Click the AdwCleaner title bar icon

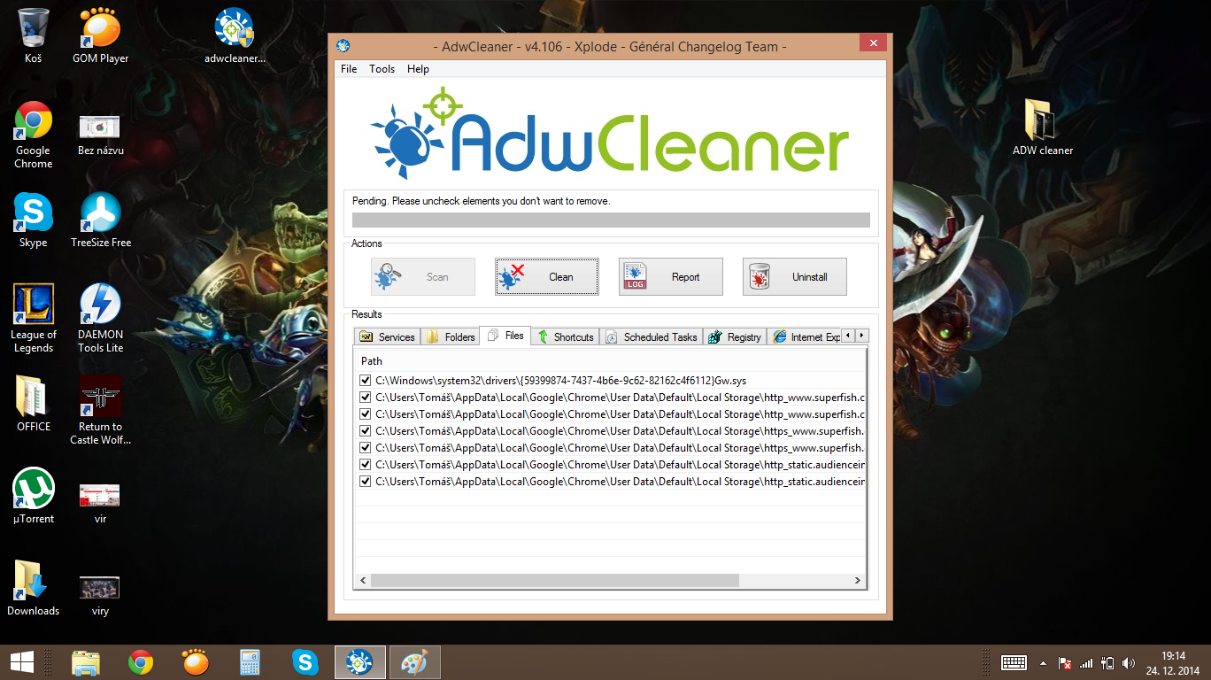343,46
